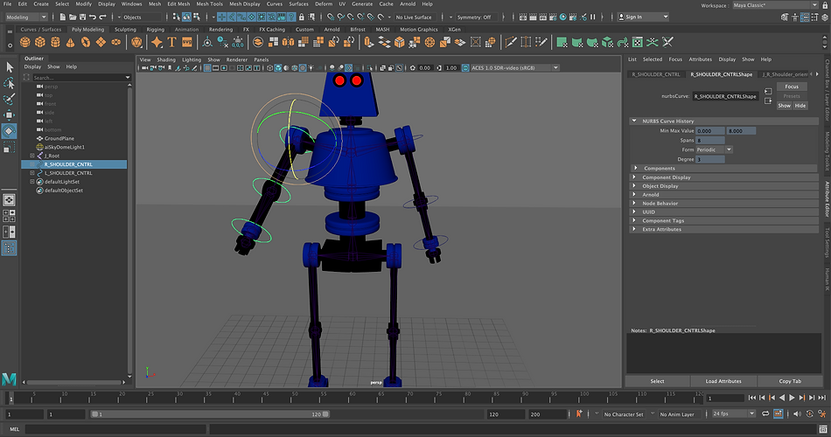Click the Outliner search field
The width and height of the screenshot is (831, 437).
click(x=81, y=78)
